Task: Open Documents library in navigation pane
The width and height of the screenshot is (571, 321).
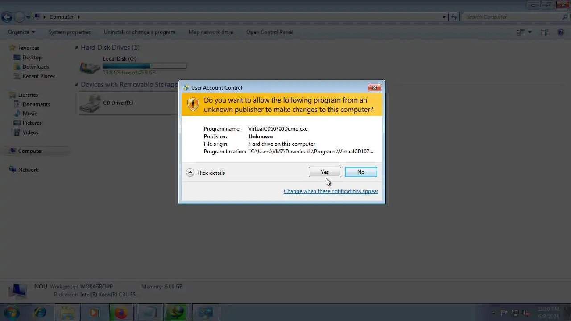Action: tap(36, 104)
